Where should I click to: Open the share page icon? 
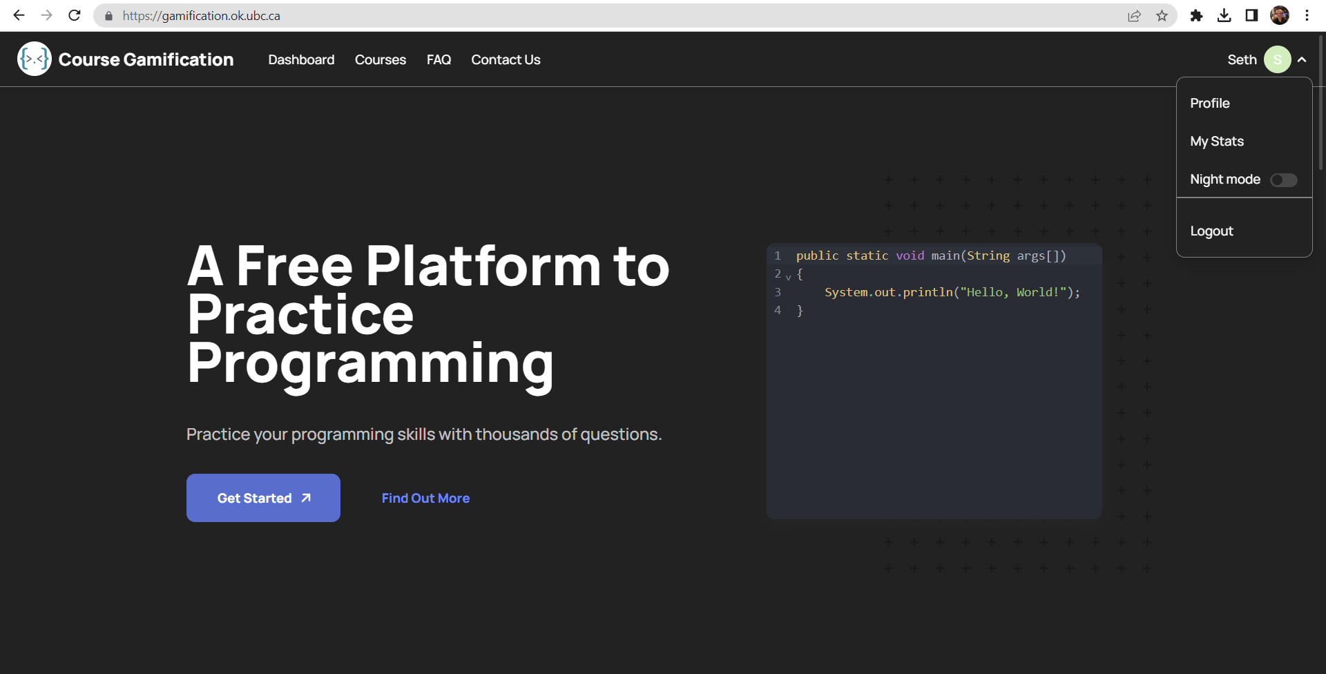coord(1135,15)
